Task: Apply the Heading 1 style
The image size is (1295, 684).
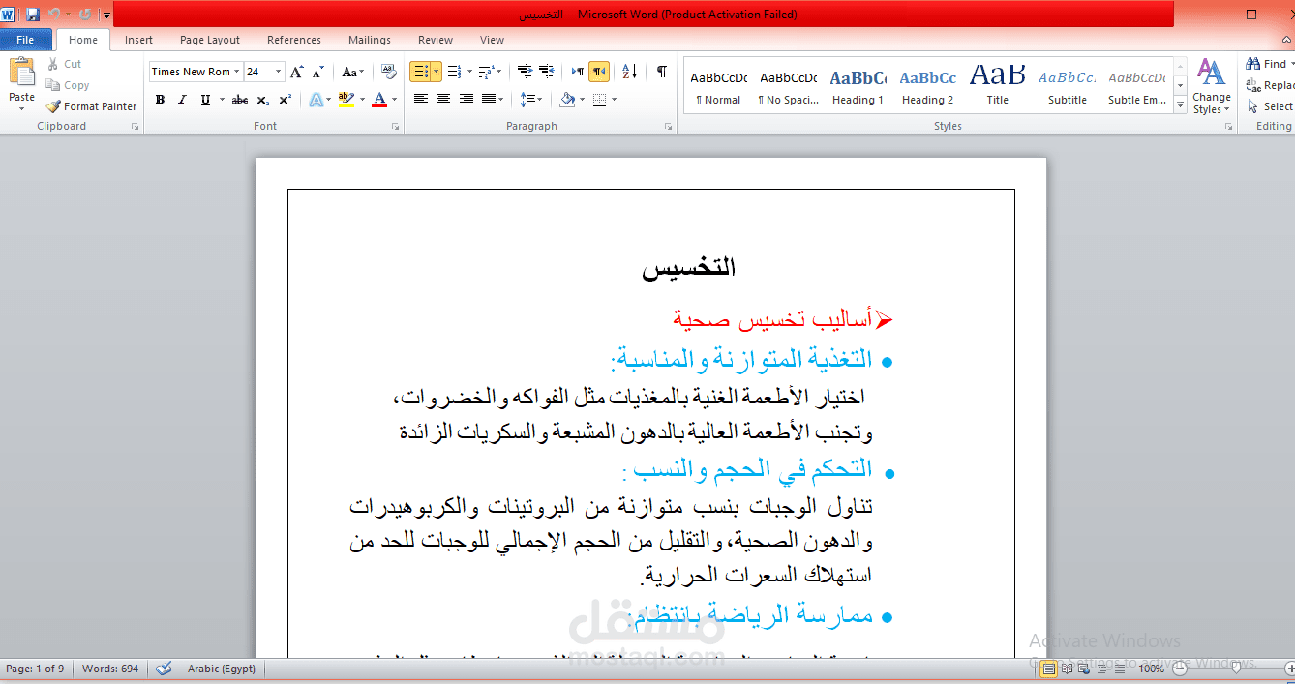Action: [x=858, y=85]
